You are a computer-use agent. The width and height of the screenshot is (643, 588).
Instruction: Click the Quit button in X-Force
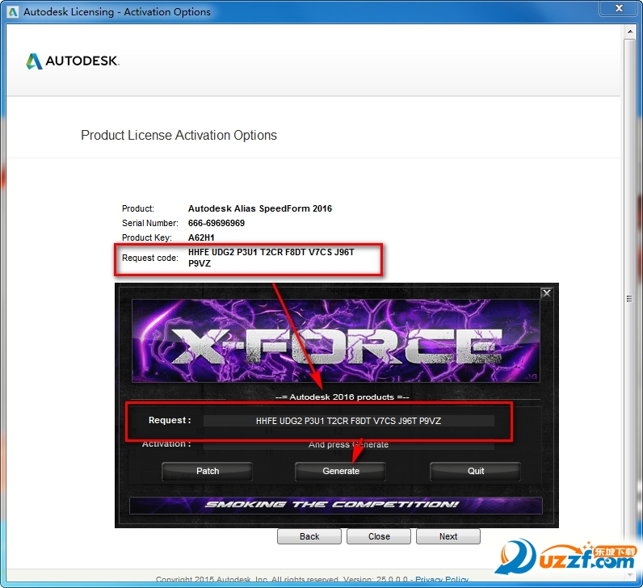[x=475, y=471]
